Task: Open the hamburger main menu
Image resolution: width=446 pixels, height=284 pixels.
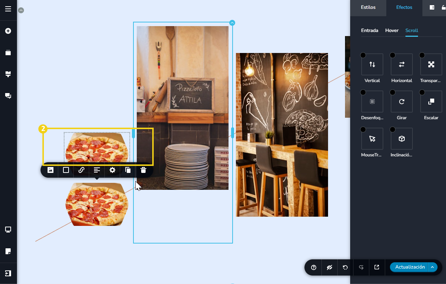Action: (x=8, y=9)
